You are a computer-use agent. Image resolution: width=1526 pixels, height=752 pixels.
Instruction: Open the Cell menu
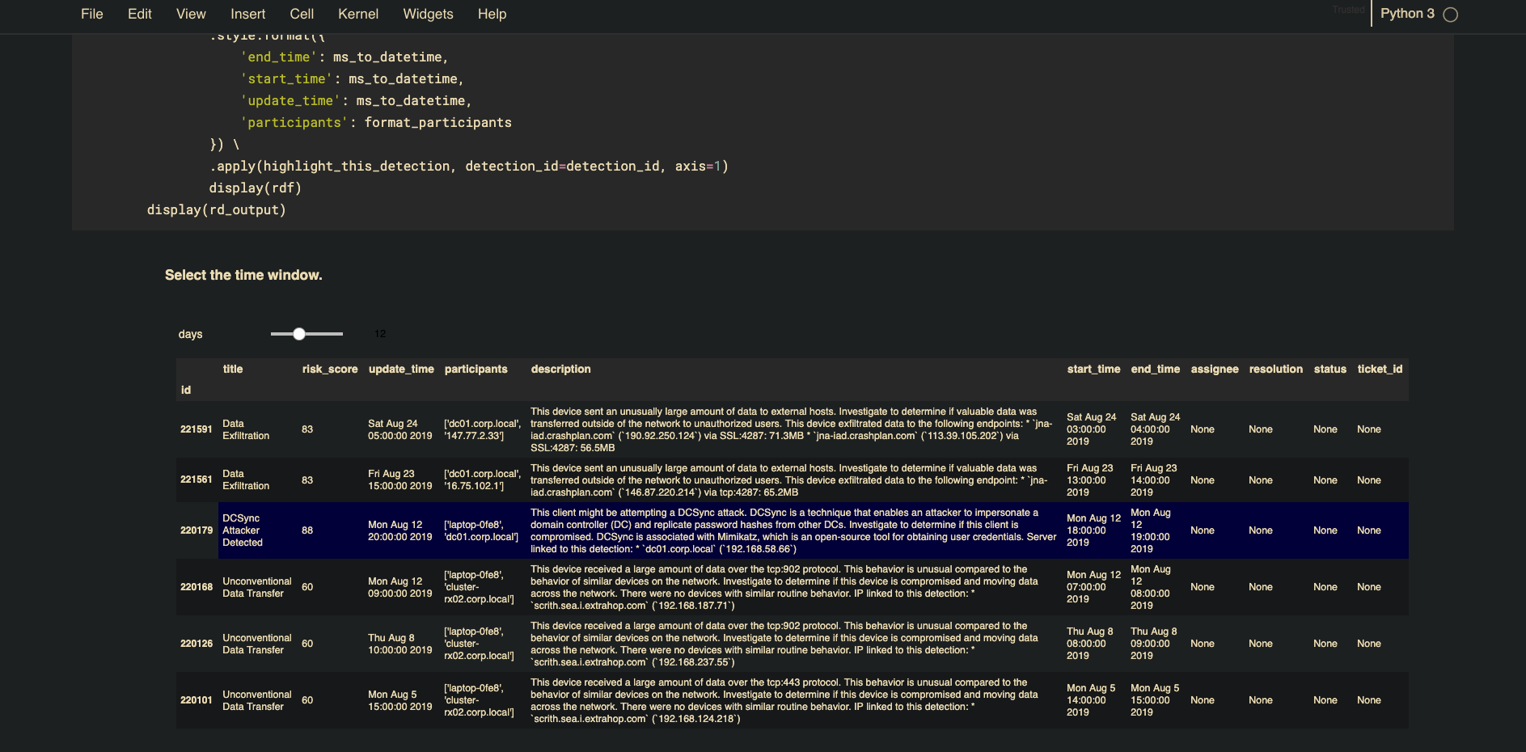302,14
